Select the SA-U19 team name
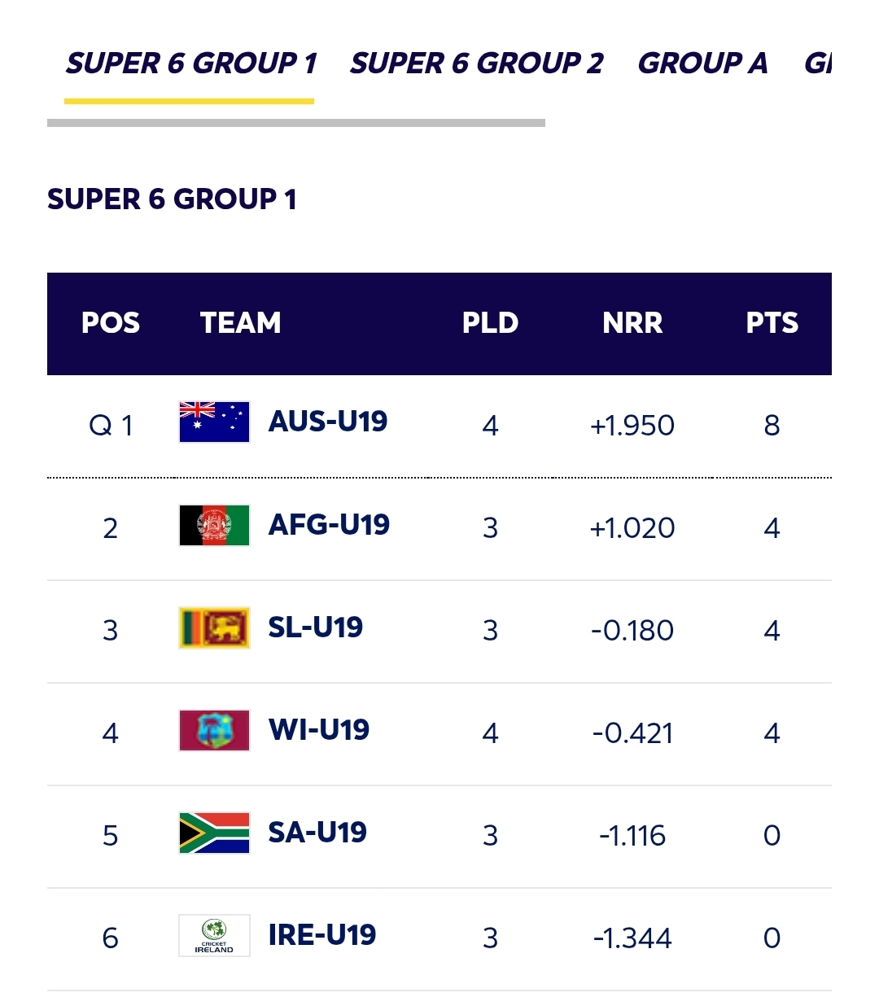This screenshot has height=997, width=879. coord(317,833)
